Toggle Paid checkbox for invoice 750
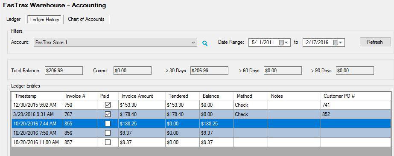This screenshot has height=156, width=394. [108, 105]
